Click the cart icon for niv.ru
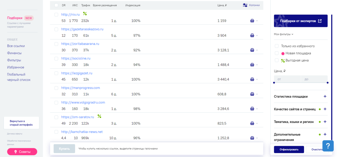 tap(252, 21)
